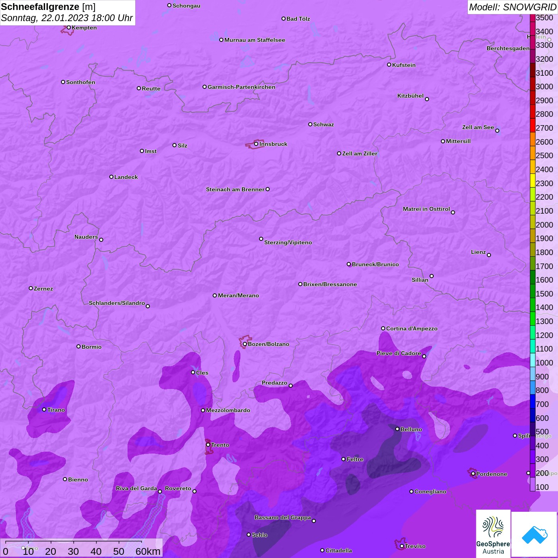Viewport: 558px width, 558px height.
Task: Click the Sonthofen location dot
Action: (63, 82)
